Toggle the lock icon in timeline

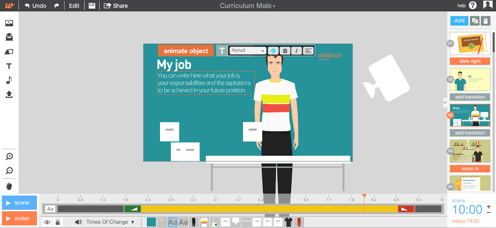[x=58, y=222]
